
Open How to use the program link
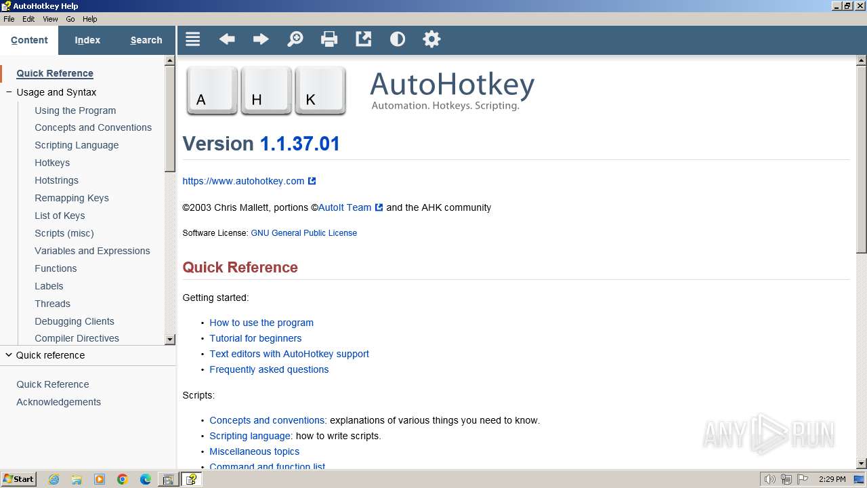point(261,323)
